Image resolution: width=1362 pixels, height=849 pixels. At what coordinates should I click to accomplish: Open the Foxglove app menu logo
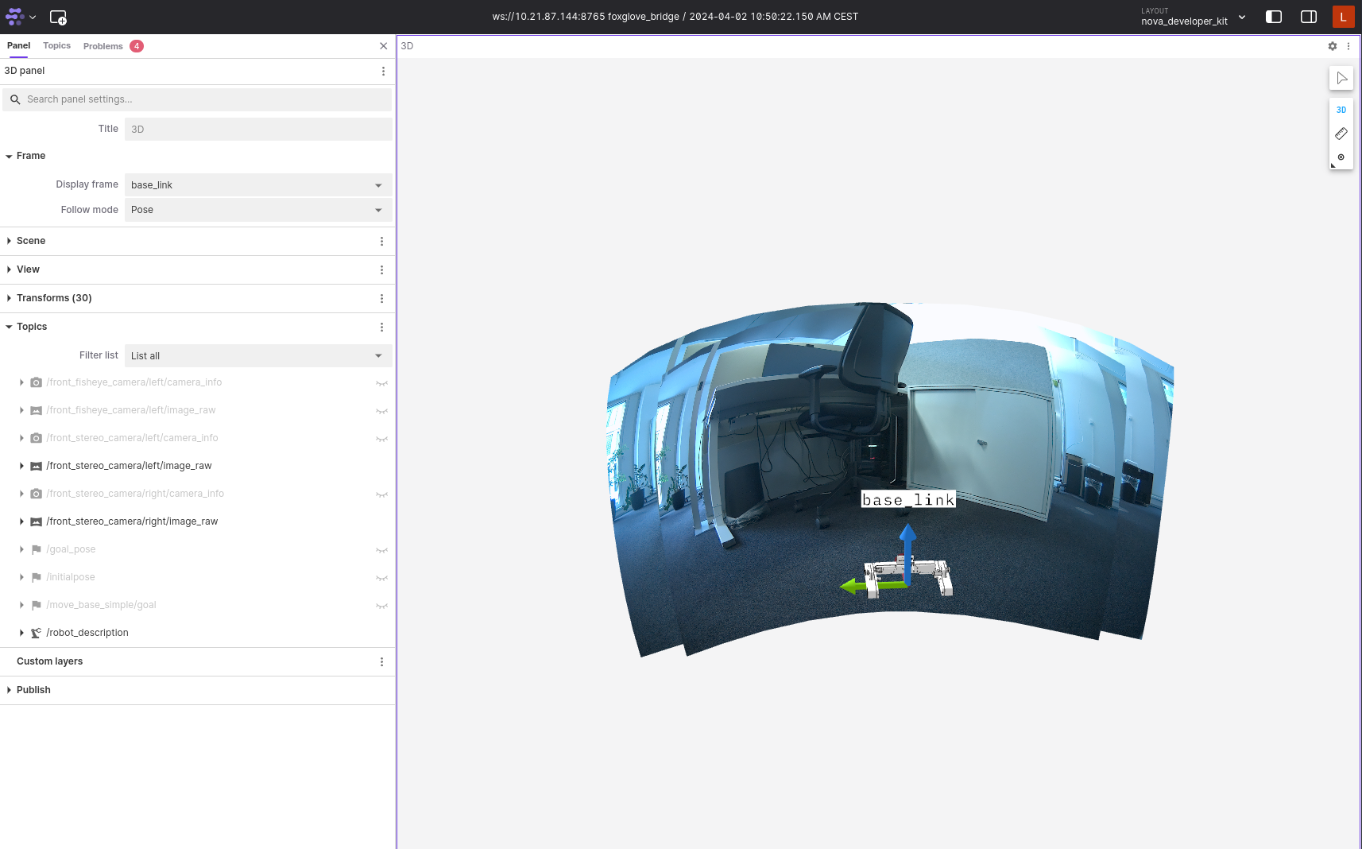14,16
